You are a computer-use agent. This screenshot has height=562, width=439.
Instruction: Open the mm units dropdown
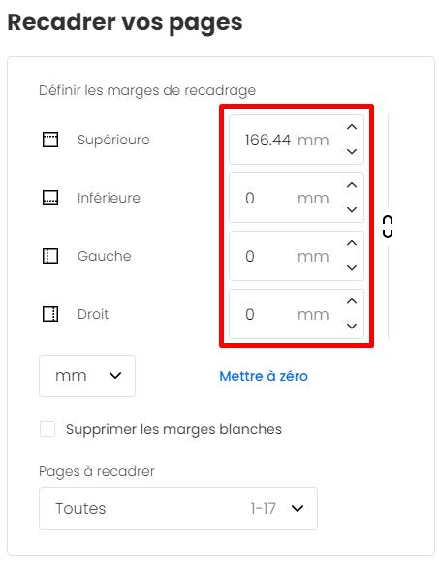tap(87, 376)
